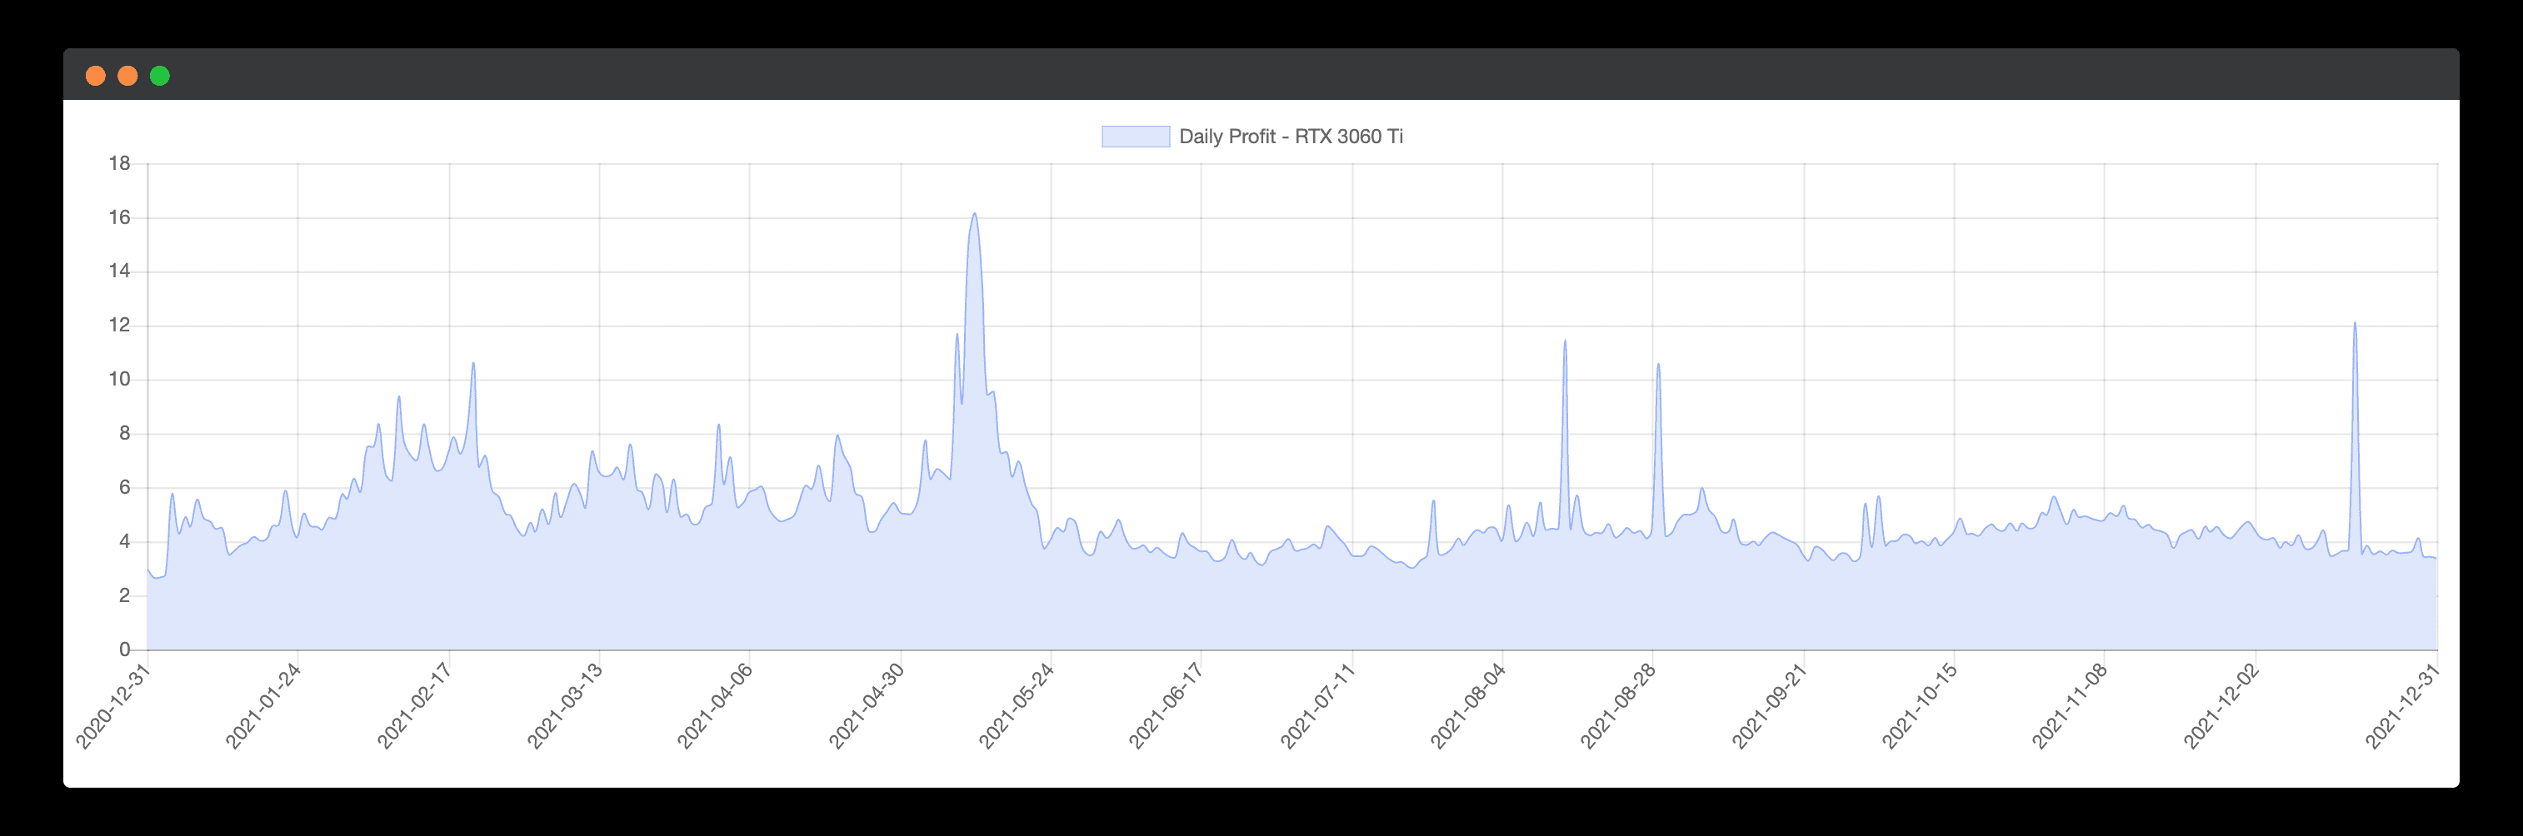Viewport: 2523px width, 836px height.
Task: Click the mid-August spike peaking above 11
Action: (x=1565, y=341)
